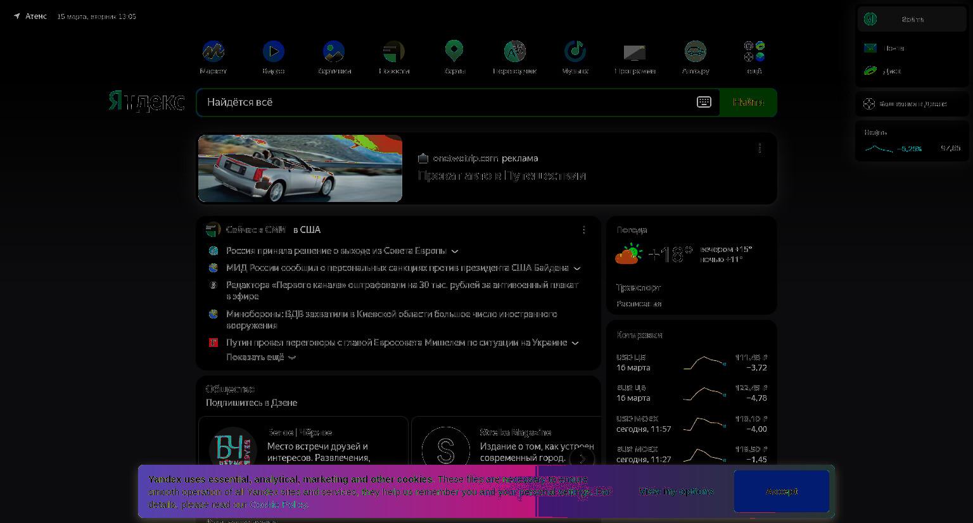This screenshot has width=973, height=523.
Task: Open the Карты map pin icon
Action: tap(454, 51)
